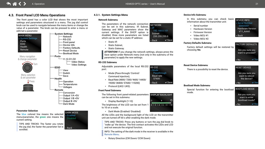The height and width of the screenshot is (149, 265).
Task: Click the DISPLAY BACKLIGHT brightness slider bar
Action: 162,103
